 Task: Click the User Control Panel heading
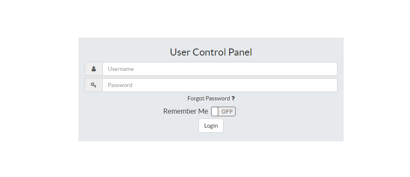pyautogui.click(x=211, y=52)
